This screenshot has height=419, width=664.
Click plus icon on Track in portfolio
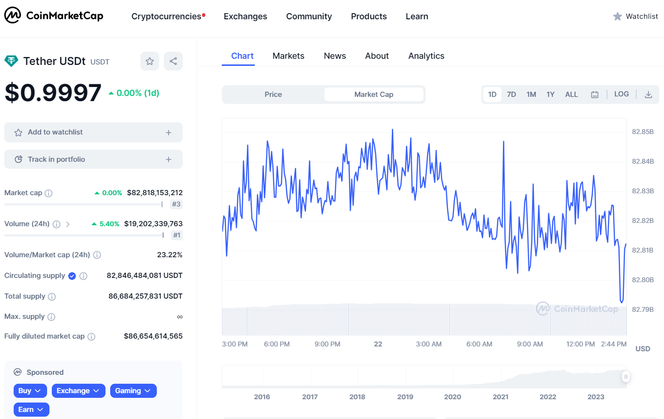169,159
